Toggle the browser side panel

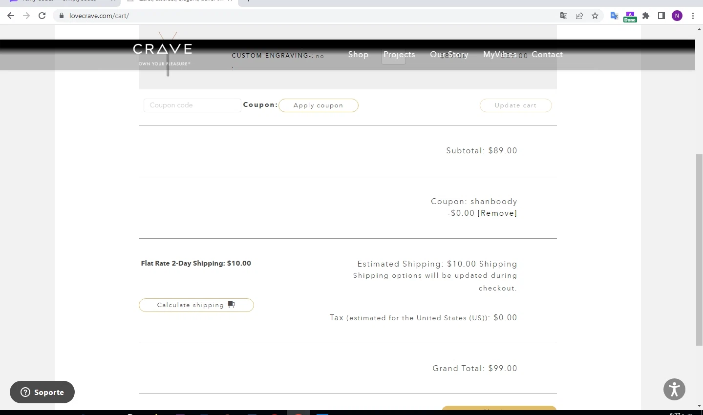661,16
